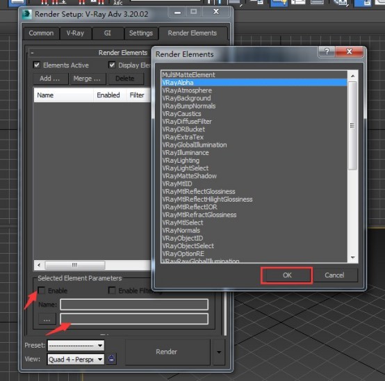This screenshot has width=385, height=381.
Task: Select the Render Elements tab
Action: point(192,33)
